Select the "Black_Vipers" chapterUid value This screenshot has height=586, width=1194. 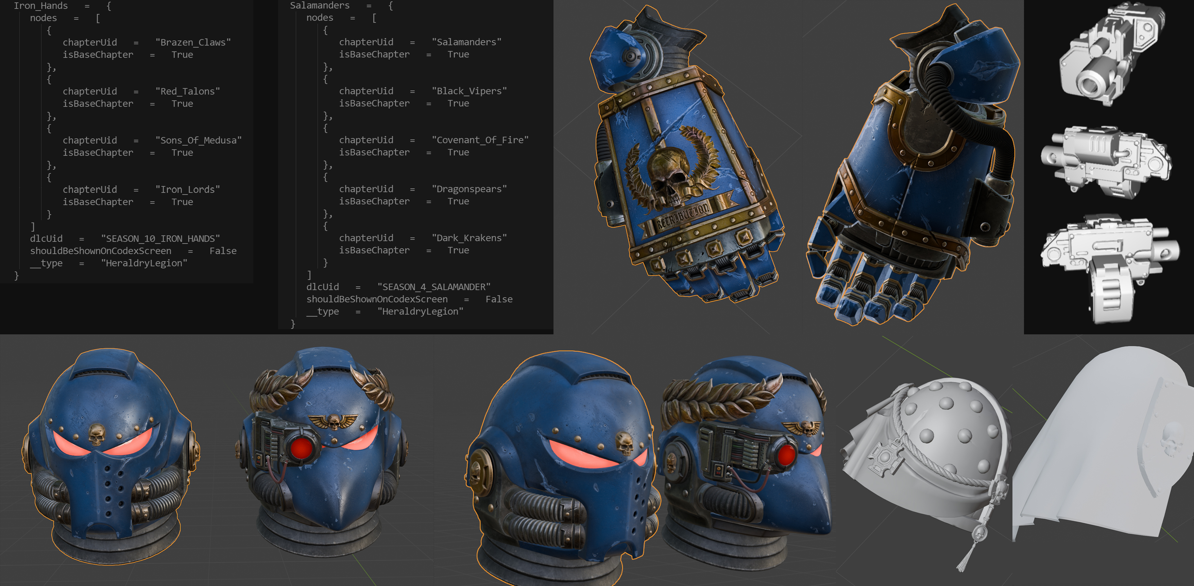coord(469,91)
